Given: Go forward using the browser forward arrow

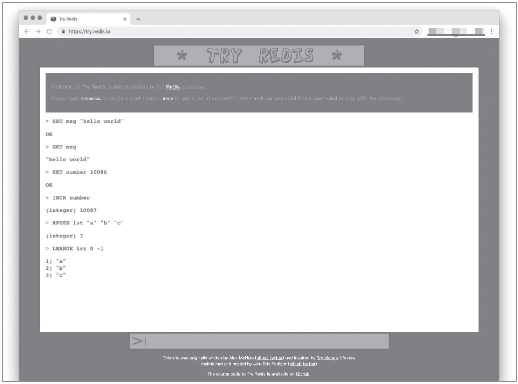Looking at the screenshot, I should [x=38, y=31].
